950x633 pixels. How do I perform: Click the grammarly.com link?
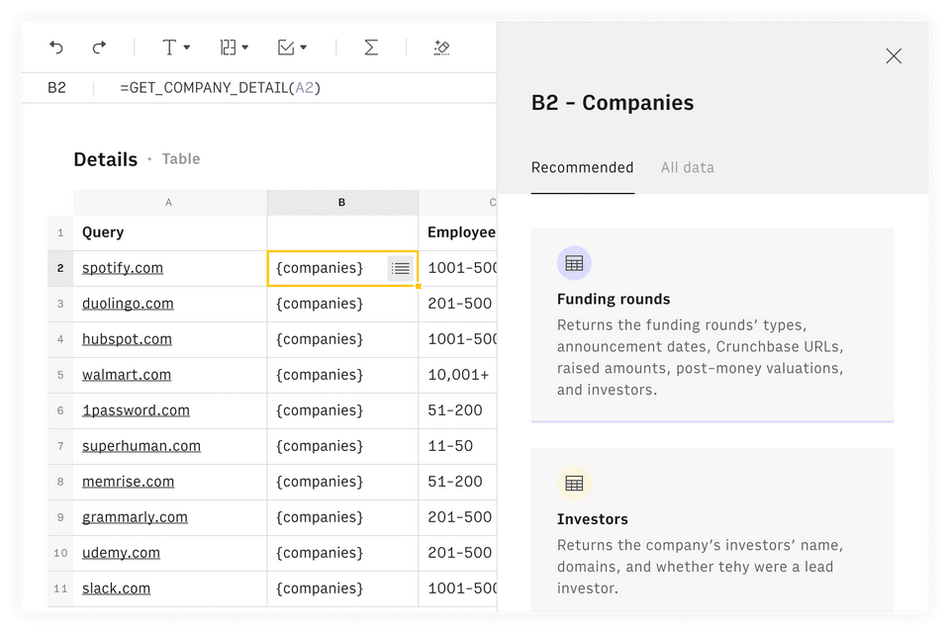(x=135, y=517)
